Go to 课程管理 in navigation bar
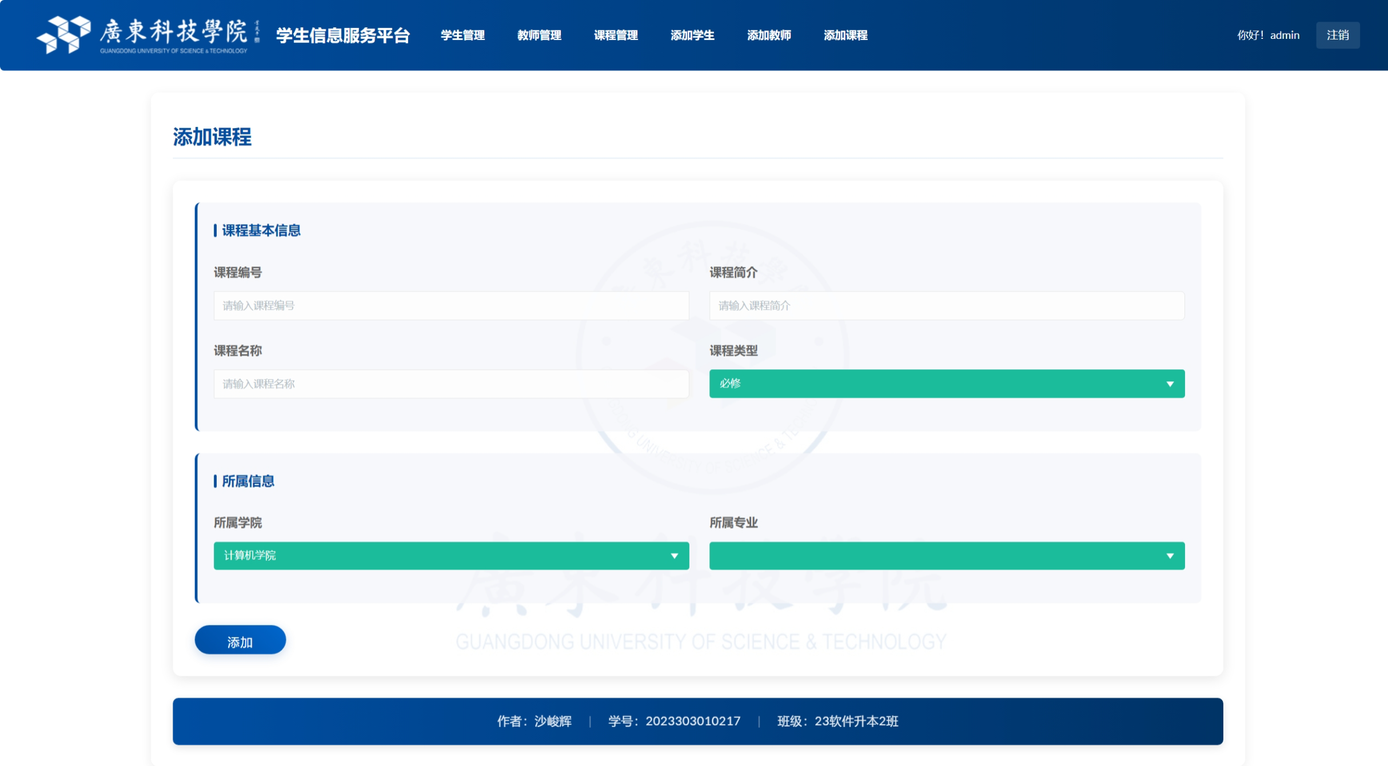Screen dimensions: 1388x766 [x=616, y=35]
